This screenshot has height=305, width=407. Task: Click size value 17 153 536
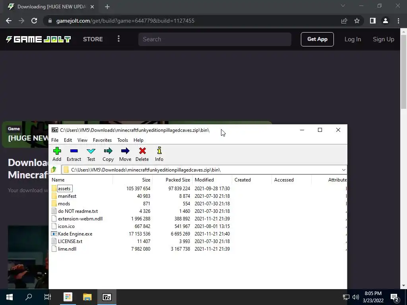tap(140, 234)
